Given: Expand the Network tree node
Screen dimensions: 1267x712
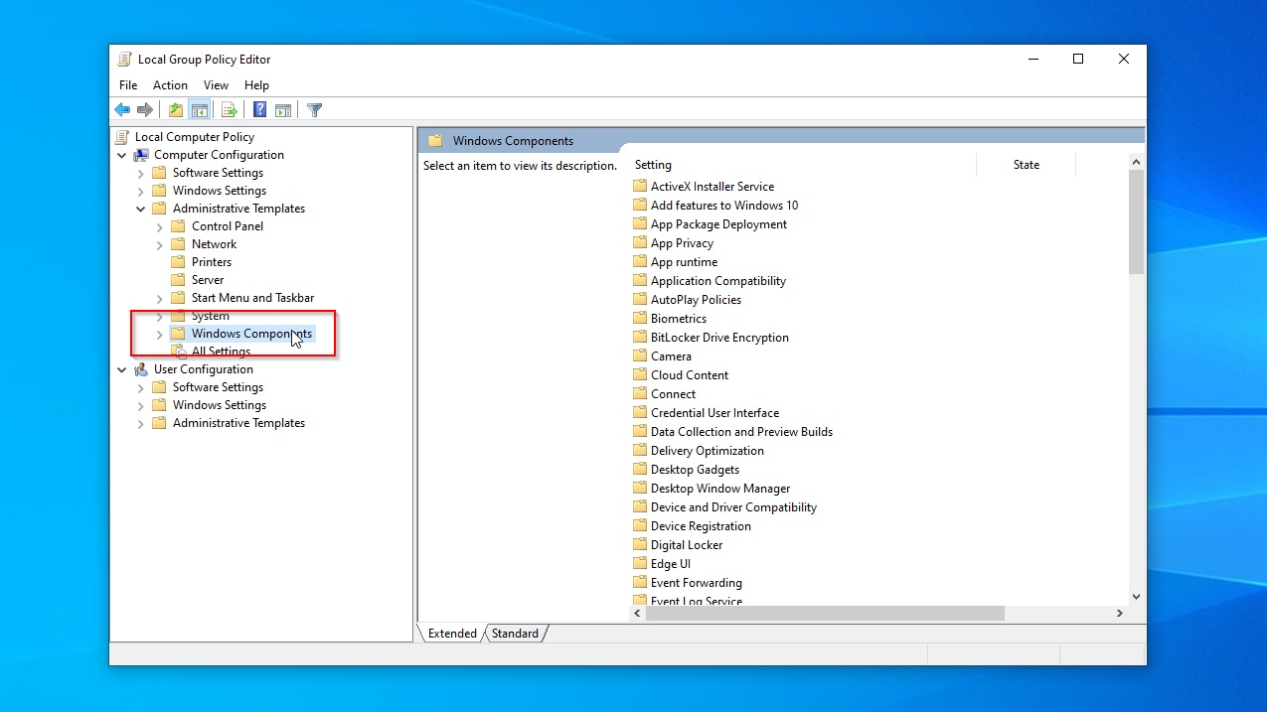Looking at the screenshot, I should (x=160, y=244).
